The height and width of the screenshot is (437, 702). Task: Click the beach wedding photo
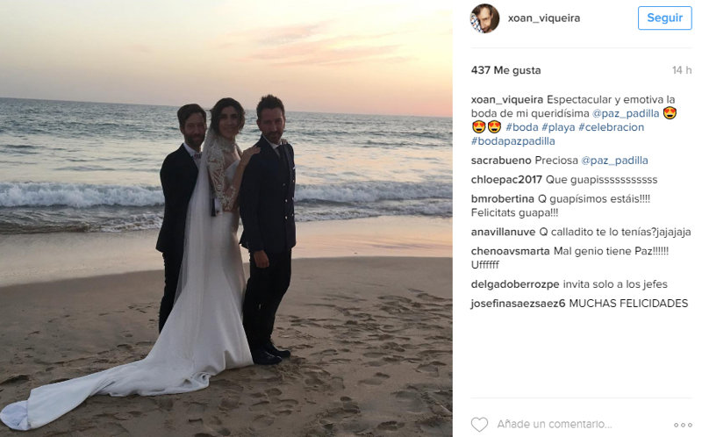pyautogui.click(x=226, y=218)
